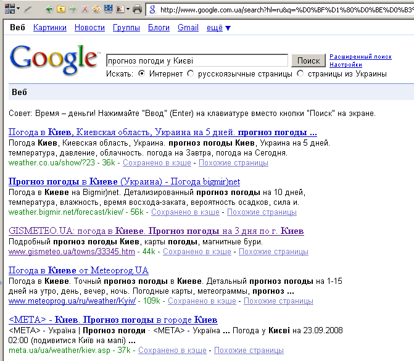
Task: Click the green weather.bigmir.net/forecast/kiev/ URL text
Action: point(66,212)
